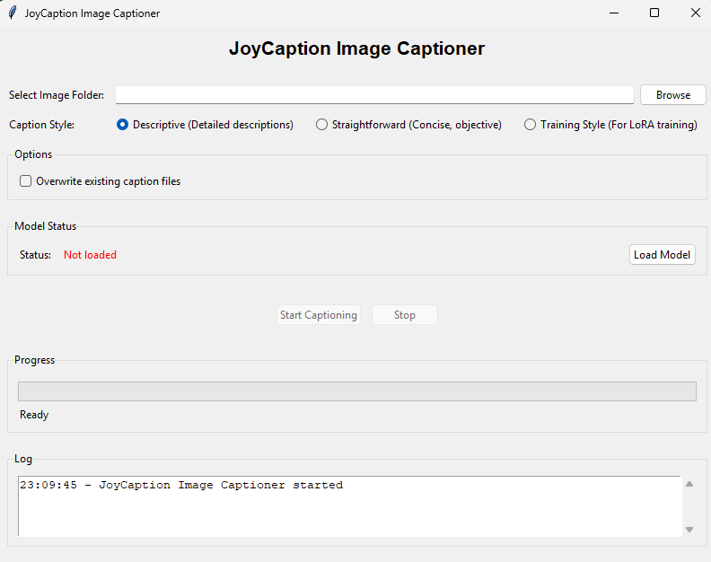The width and height of the screenshot is (711, 562).
Task: Maximize the JoyCaption window
Action: coord(654,13)
